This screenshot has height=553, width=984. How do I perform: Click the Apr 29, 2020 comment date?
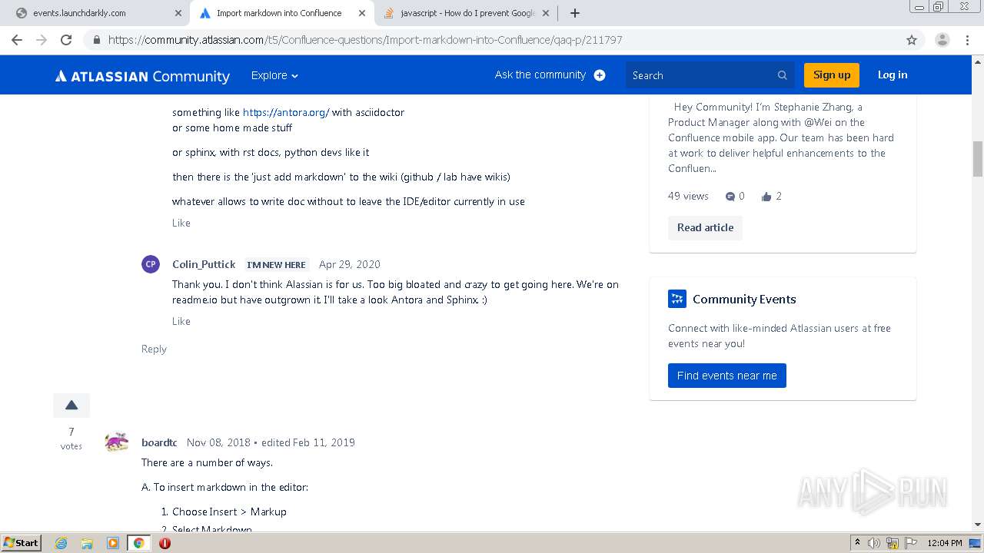pos(350,264)
